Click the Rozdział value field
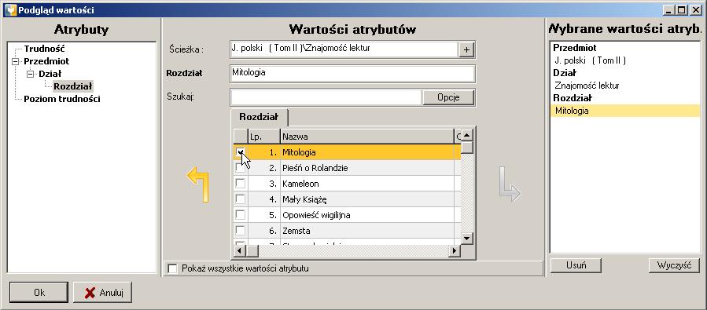 [352, 74]
